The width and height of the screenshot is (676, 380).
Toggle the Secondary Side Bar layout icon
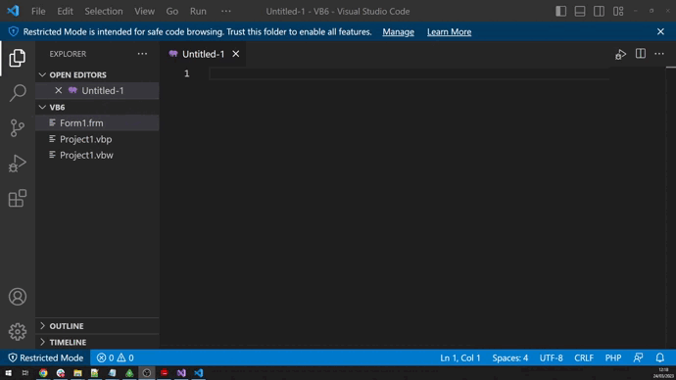point(599,11)
